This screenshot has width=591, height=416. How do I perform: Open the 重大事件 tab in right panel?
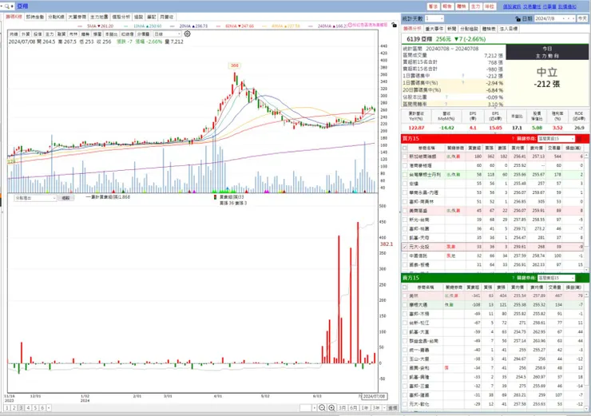pos(434,29)
